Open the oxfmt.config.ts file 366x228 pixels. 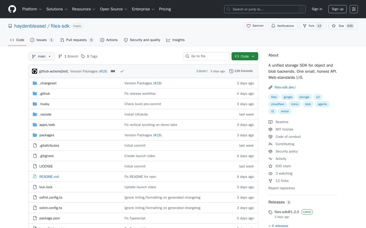pyautogui.click(x=51, y=197)
